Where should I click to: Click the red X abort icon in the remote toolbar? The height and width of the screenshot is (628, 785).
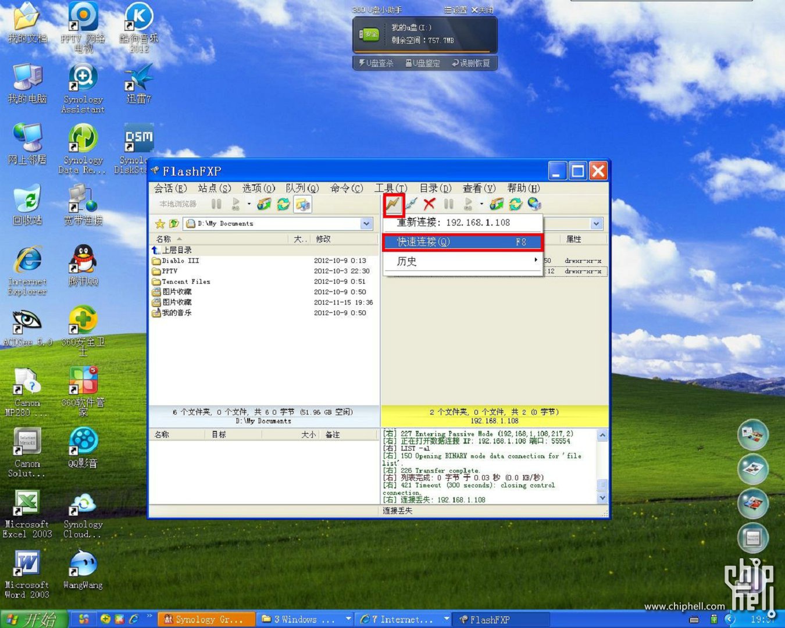[x=429, y=204]
